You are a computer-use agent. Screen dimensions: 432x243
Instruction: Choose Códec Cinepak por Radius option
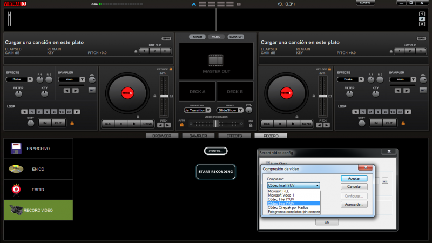288,207
